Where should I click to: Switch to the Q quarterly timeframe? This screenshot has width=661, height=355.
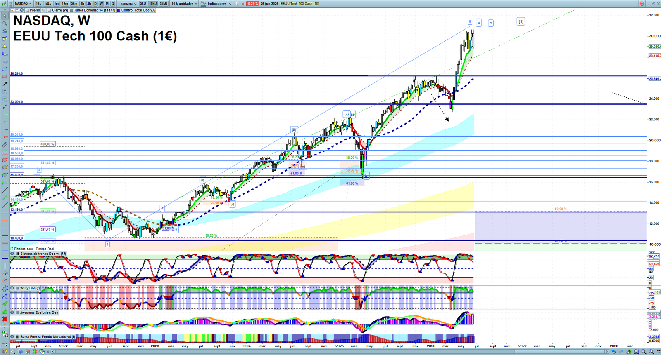coord(112,4)
